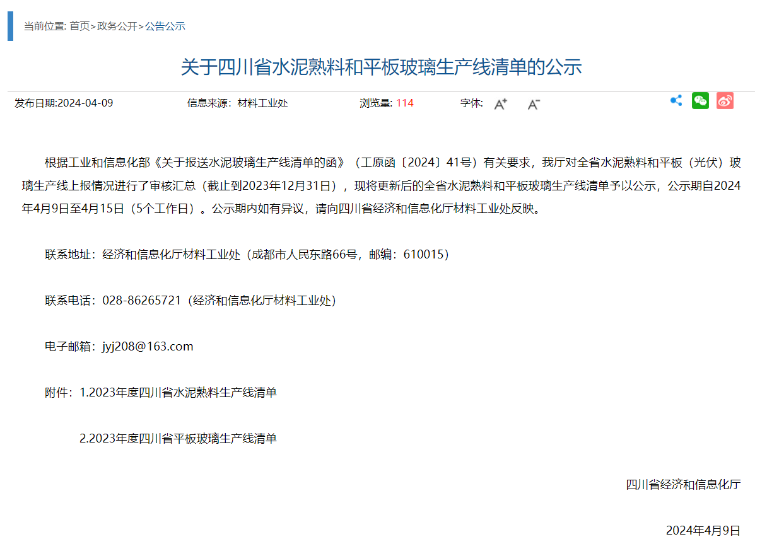The image size is (767, 544).
Task: Click the closing date 2024年4月9日
Action: 703,530
